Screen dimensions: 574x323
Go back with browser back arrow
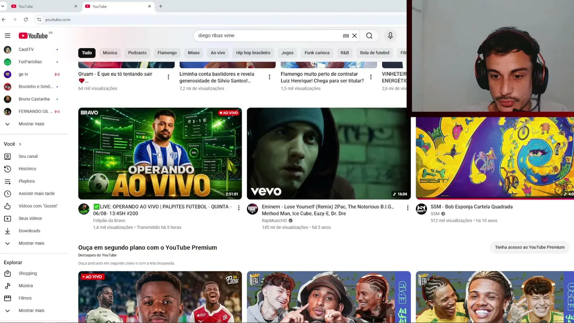tap(4, 20)
